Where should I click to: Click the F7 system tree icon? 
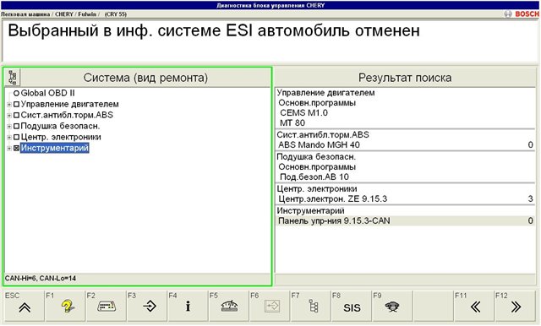[x=310, y=306]
